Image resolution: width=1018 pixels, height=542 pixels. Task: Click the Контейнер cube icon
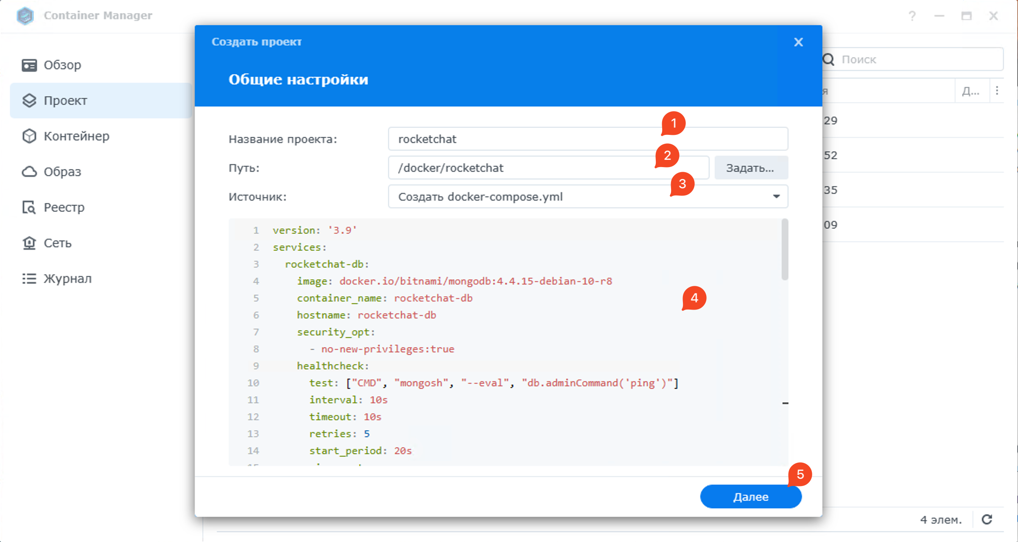tap(29, 136)
